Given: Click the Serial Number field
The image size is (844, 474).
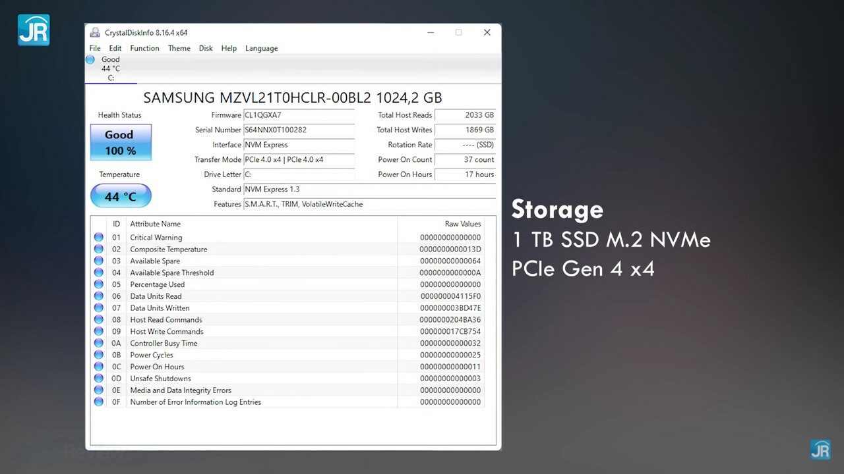Looking at the screenshot, I should click(299, 130).
